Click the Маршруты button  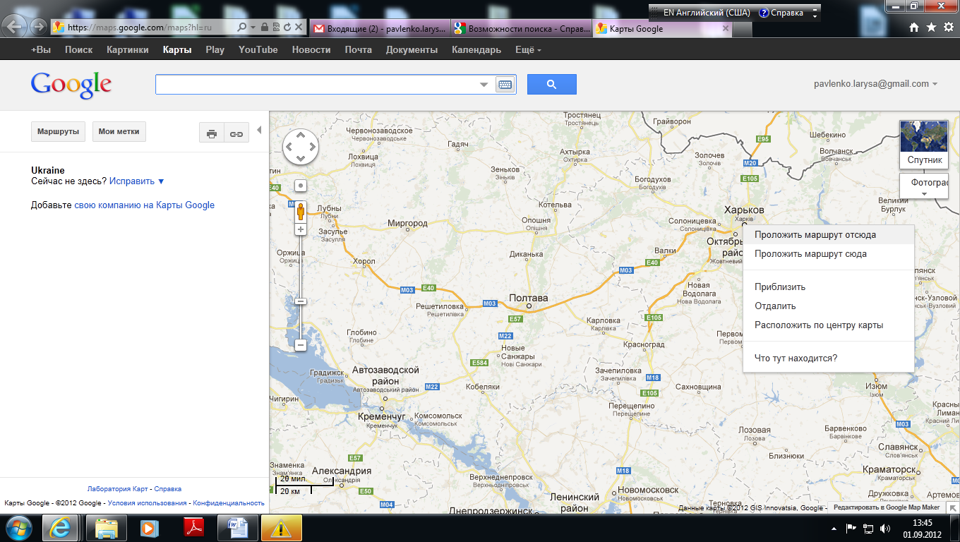pyautogui.click(x=58, y=132)
